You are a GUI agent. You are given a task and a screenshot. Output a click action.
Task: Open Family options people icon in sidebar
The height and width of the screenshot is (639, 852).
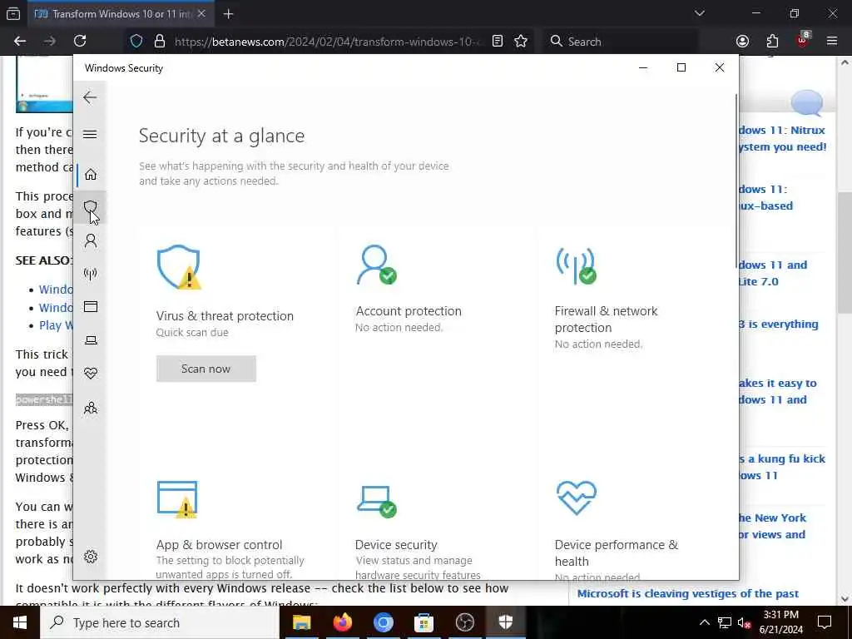(90, 408)
